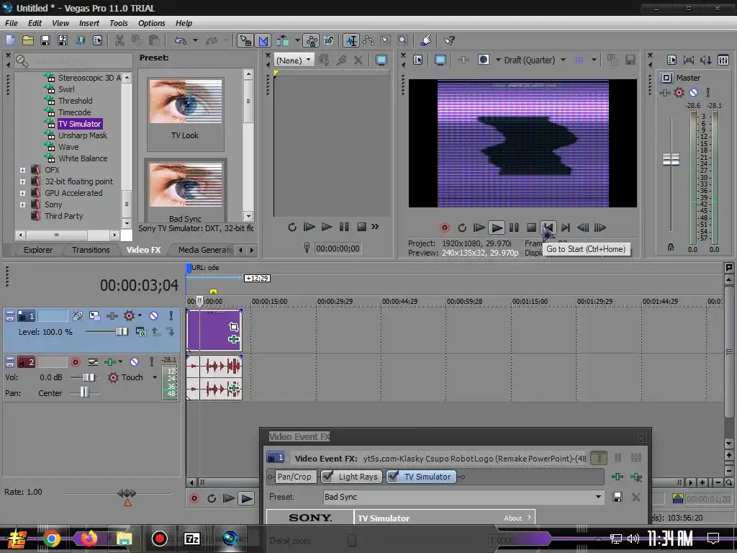Click the 7z icon in taskbar
This screenshot has height=553, width=737.
click(192, 539)
